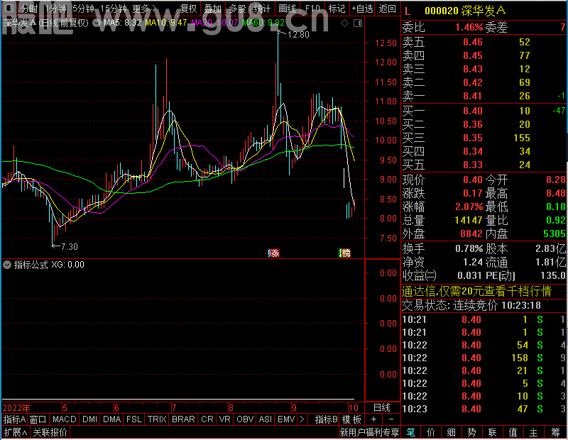Click the 关联报价 button

pyautogui.click(x=50, y=432)
